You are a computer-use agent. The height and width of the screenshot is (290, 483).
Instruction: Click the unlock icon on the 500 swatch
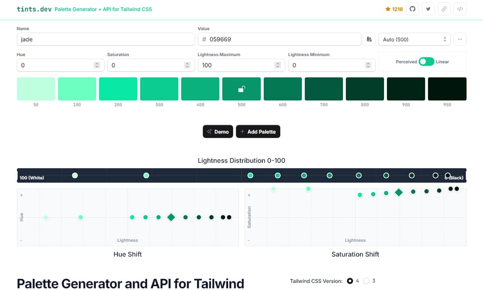[x=241, y=88]
